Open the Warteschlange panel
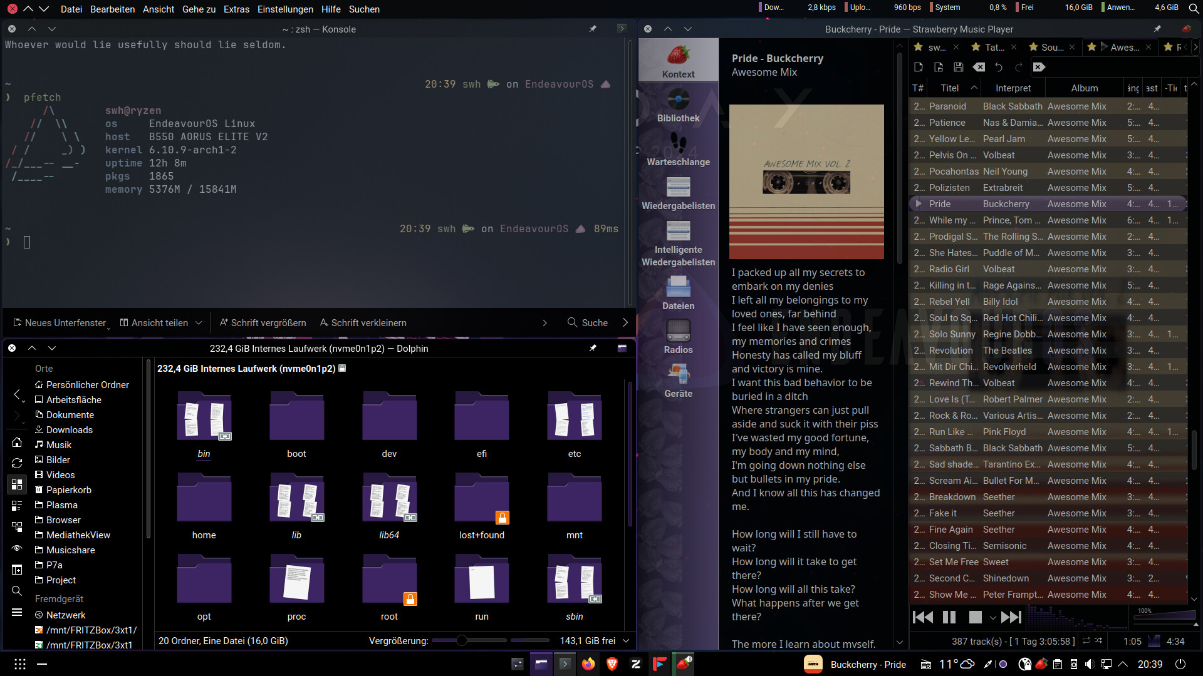 coord(678,149)
